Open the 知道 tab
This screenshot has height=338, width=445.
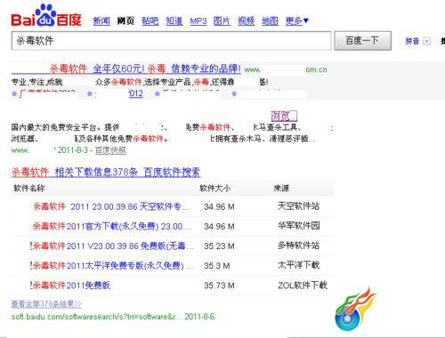tap(174, 21)
